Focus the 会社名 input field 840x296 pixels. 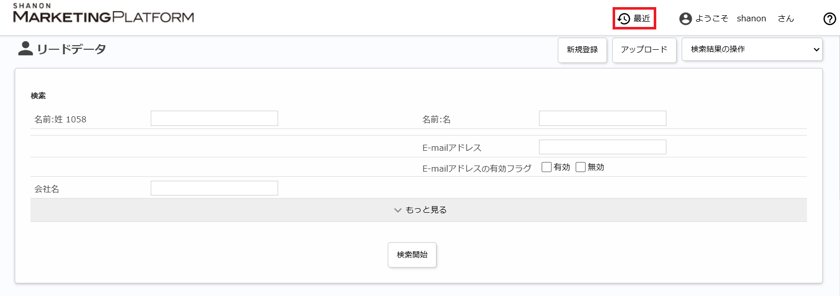point(214,188)
